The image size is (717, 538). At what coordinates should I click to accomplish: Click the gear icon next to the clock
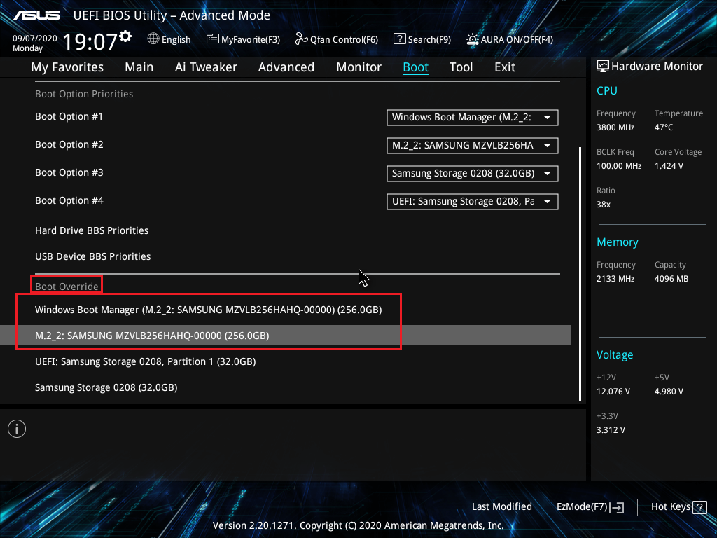125,36
